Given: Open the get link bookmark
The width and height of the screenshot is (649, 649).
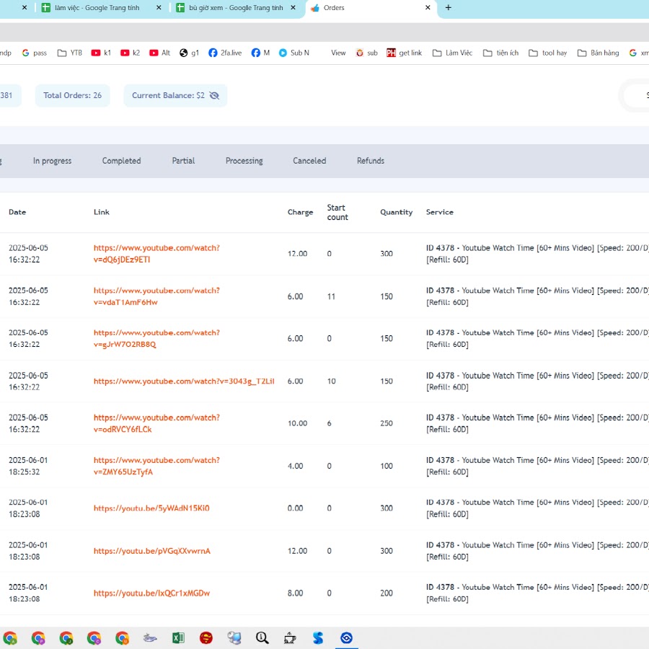Looking at the screenshot, I should point(404,53).
